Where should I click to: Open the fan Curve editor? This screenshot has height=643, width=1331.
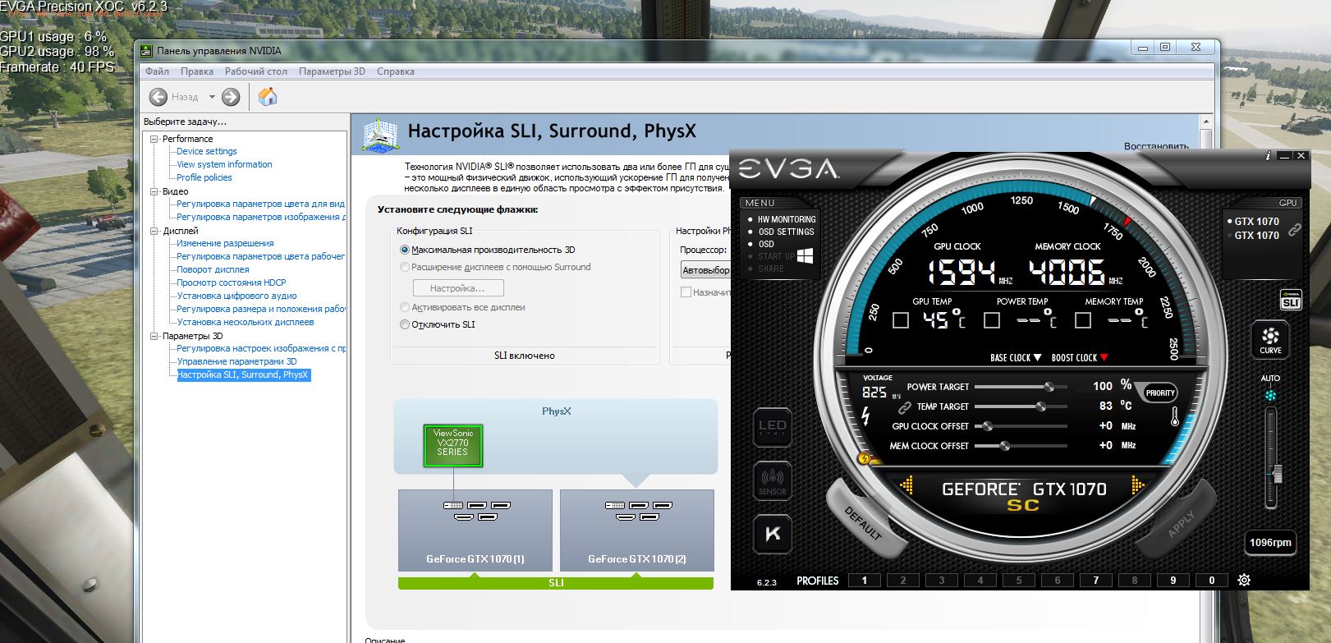click(x=1270, y=338)
